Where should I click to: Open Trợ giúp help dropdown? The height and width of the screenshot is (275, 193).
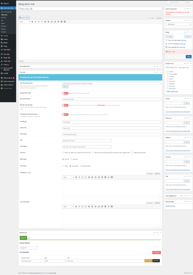point(188,2)
